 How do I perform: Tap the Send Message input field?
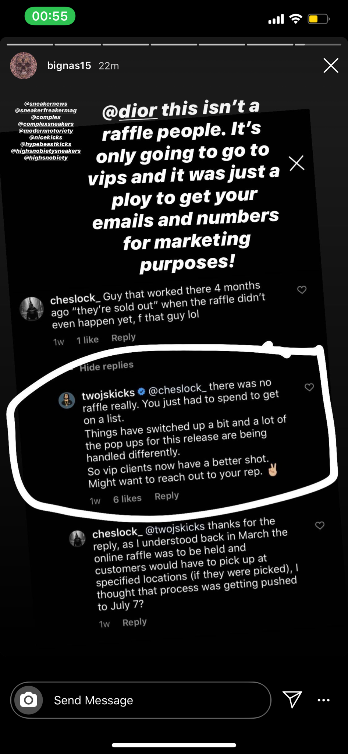[155, 700]
